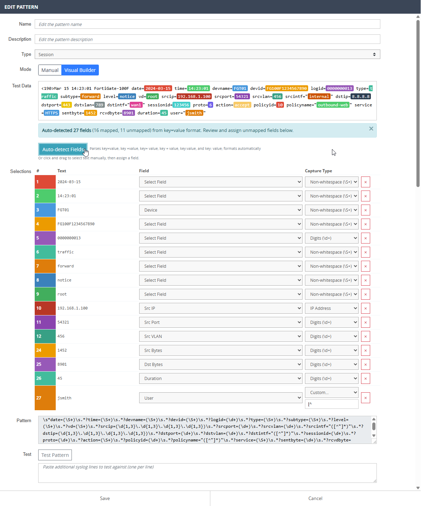Open Field dropdown showing User
The width and height of the screenshot is (421, 506).
tap(221, 398)
